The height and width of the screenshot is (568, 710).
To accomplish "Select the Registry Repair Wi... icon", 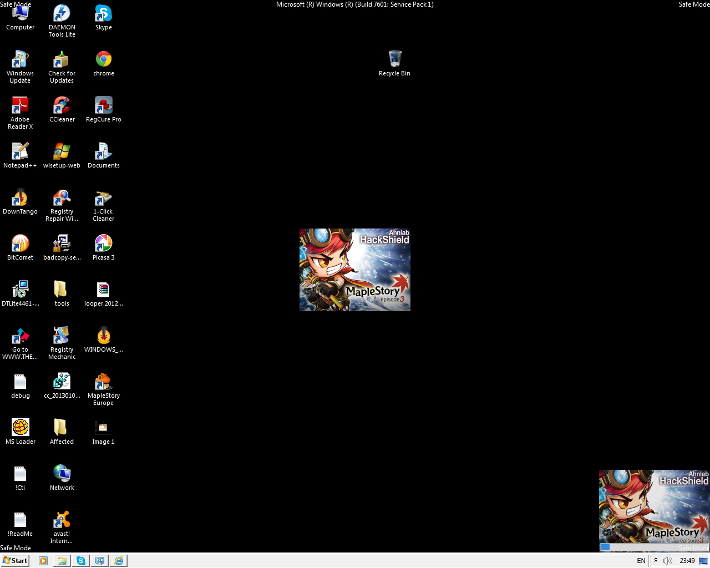I will [62, 205].
